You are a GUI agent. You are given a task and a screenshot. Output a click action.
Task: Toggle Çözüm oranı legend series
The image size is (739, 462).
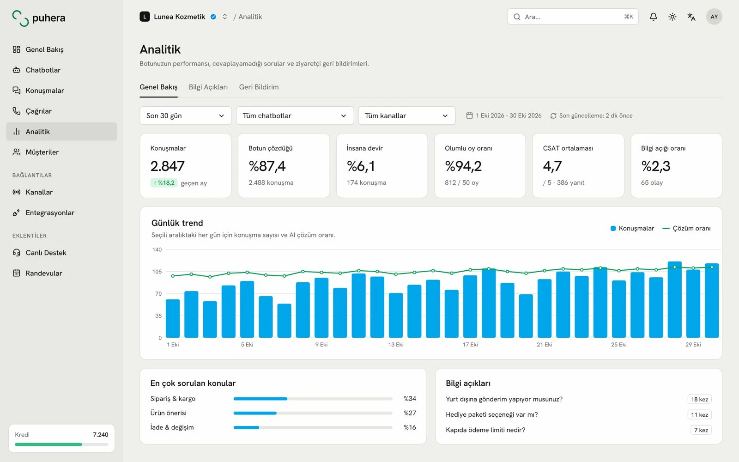pyautogui.click(x=686, y=228)
